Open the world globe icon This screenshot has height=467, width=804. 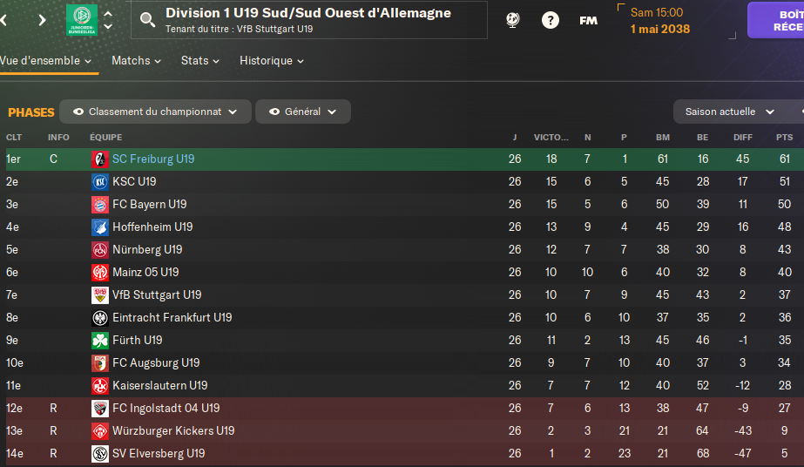(513, 19)
